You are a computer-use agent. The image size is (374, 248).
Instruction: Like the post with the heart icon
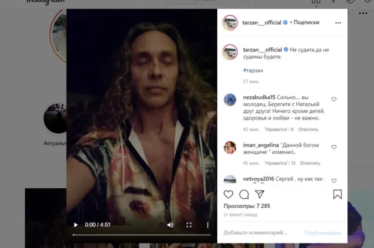coord(228,194)
